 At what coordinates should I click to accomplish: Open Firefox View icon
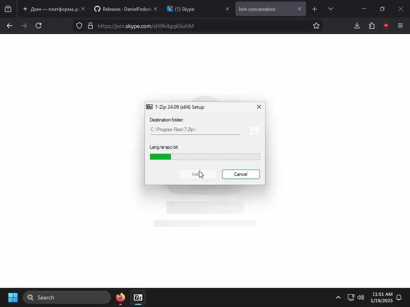(x=8, y=9)
